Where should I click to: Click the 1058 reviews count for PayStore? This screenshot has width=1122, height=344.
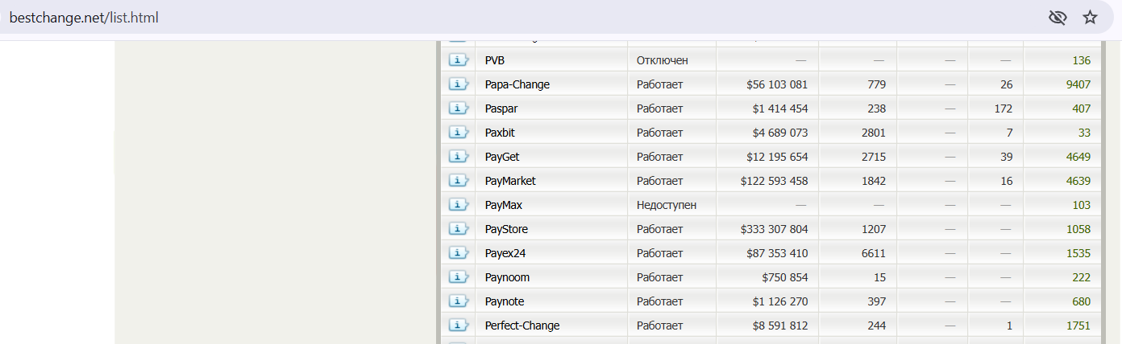pyautogui.click(x=1078, y=229)
